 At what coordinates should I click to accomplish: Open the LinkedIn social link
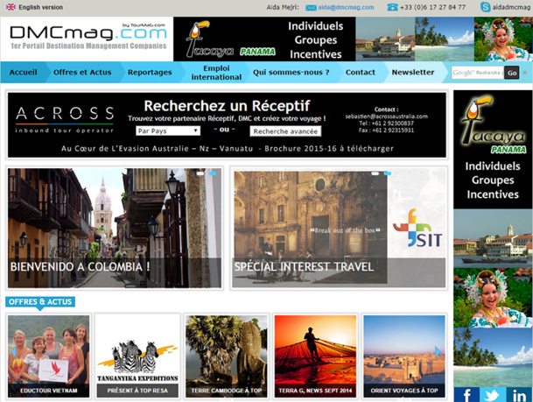pyautogui.click(x=517, y=394)
